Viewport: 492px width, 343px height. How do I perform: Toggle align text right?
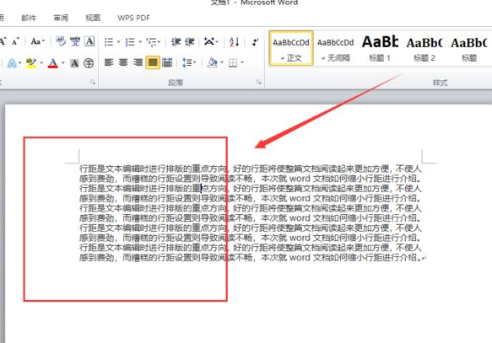pyautogui.click(x=138, y=62)
